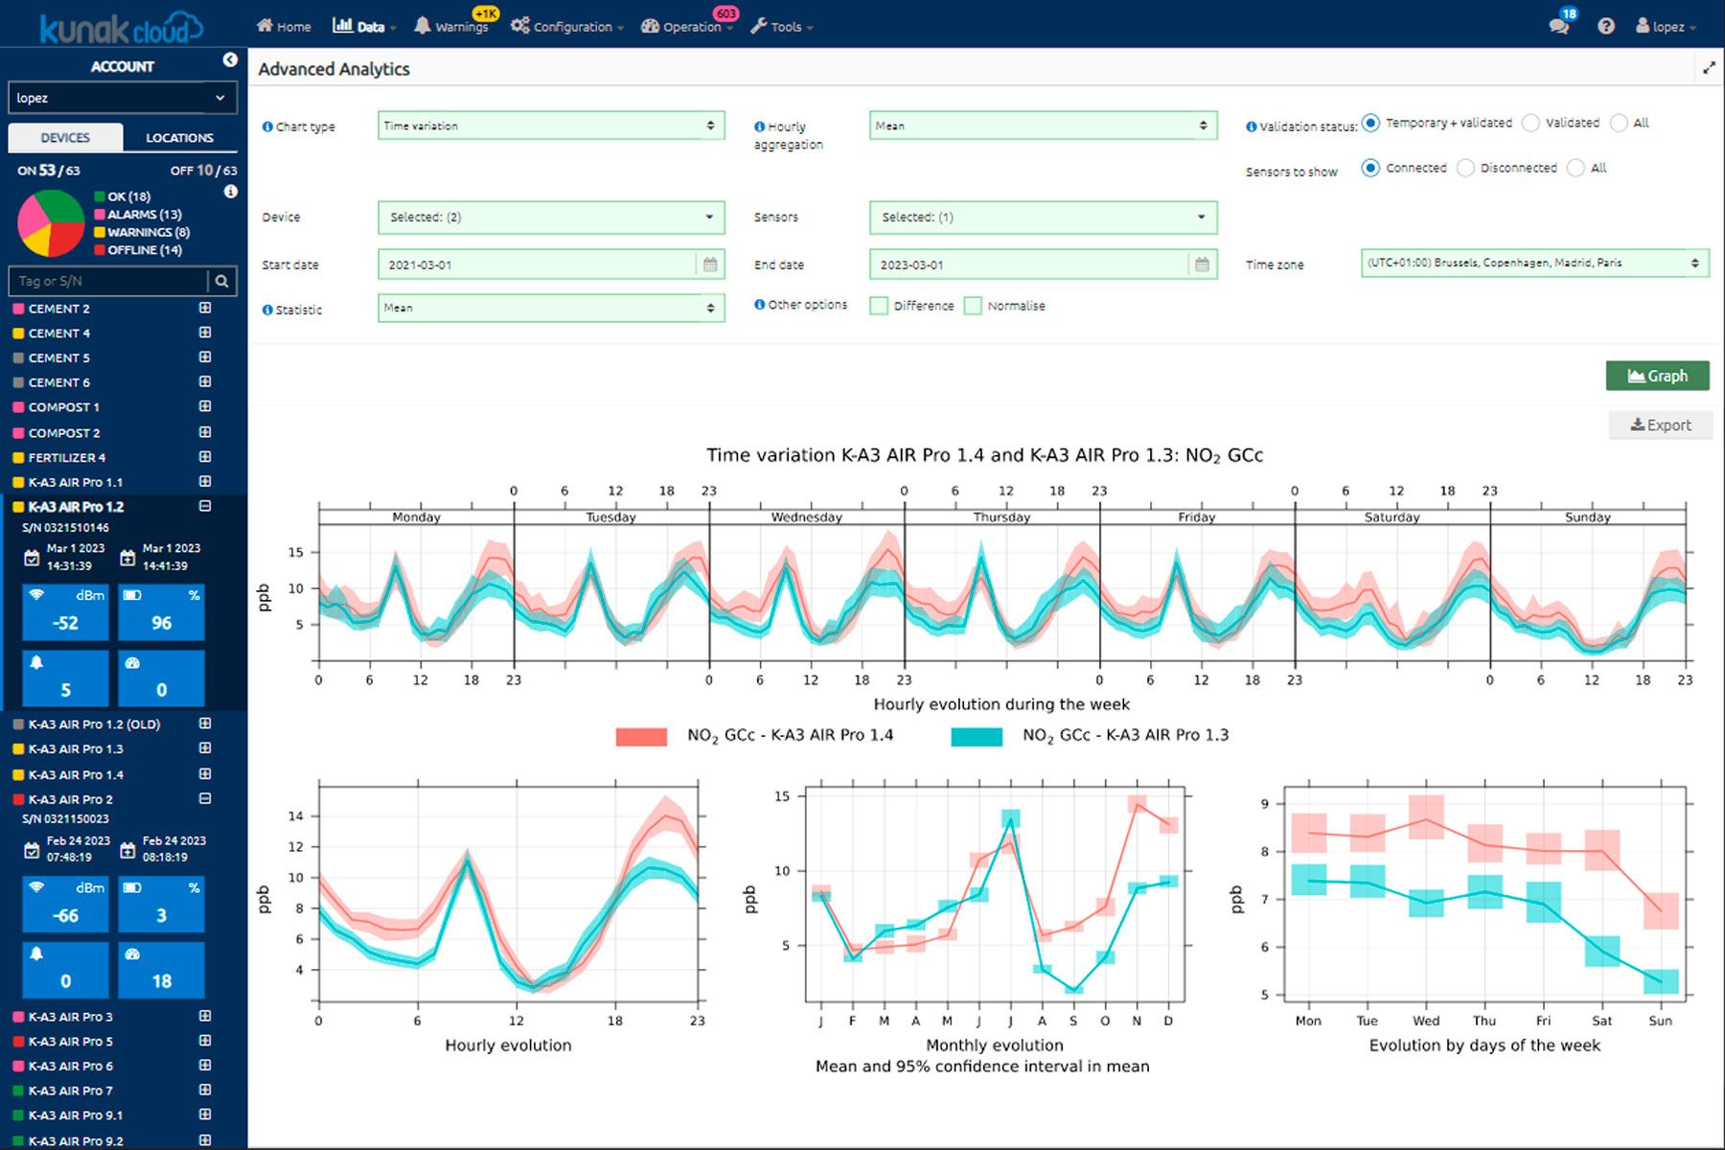The image size is (1725, 1150).
Task: Open the K-A3 AIR Pro 2 battery tile showing 3
Action: coord(161,904)
